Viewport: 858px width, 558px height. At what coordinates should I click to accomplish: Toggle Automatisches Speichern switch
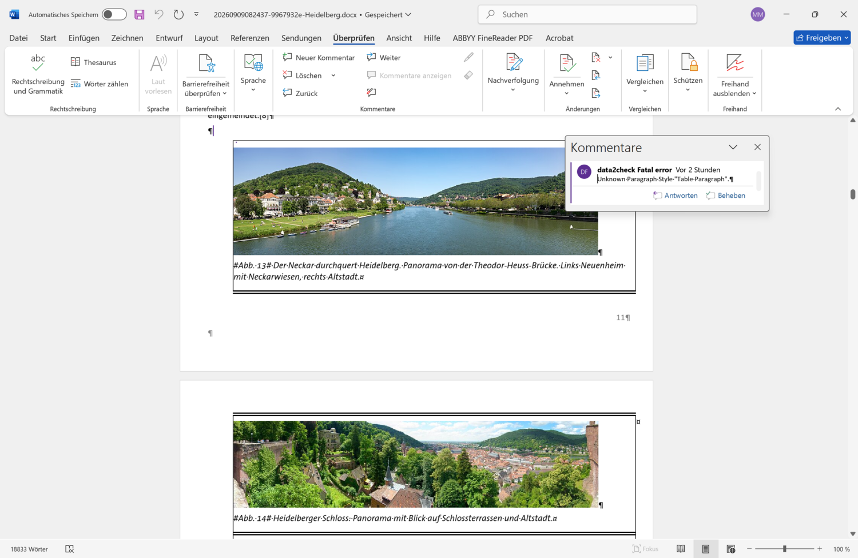[x=114, y=14]
